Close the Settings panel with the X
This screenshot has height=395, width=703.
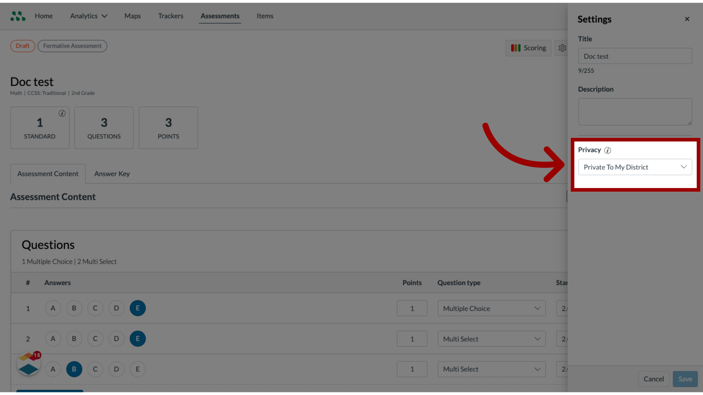(x=687, y=19)
